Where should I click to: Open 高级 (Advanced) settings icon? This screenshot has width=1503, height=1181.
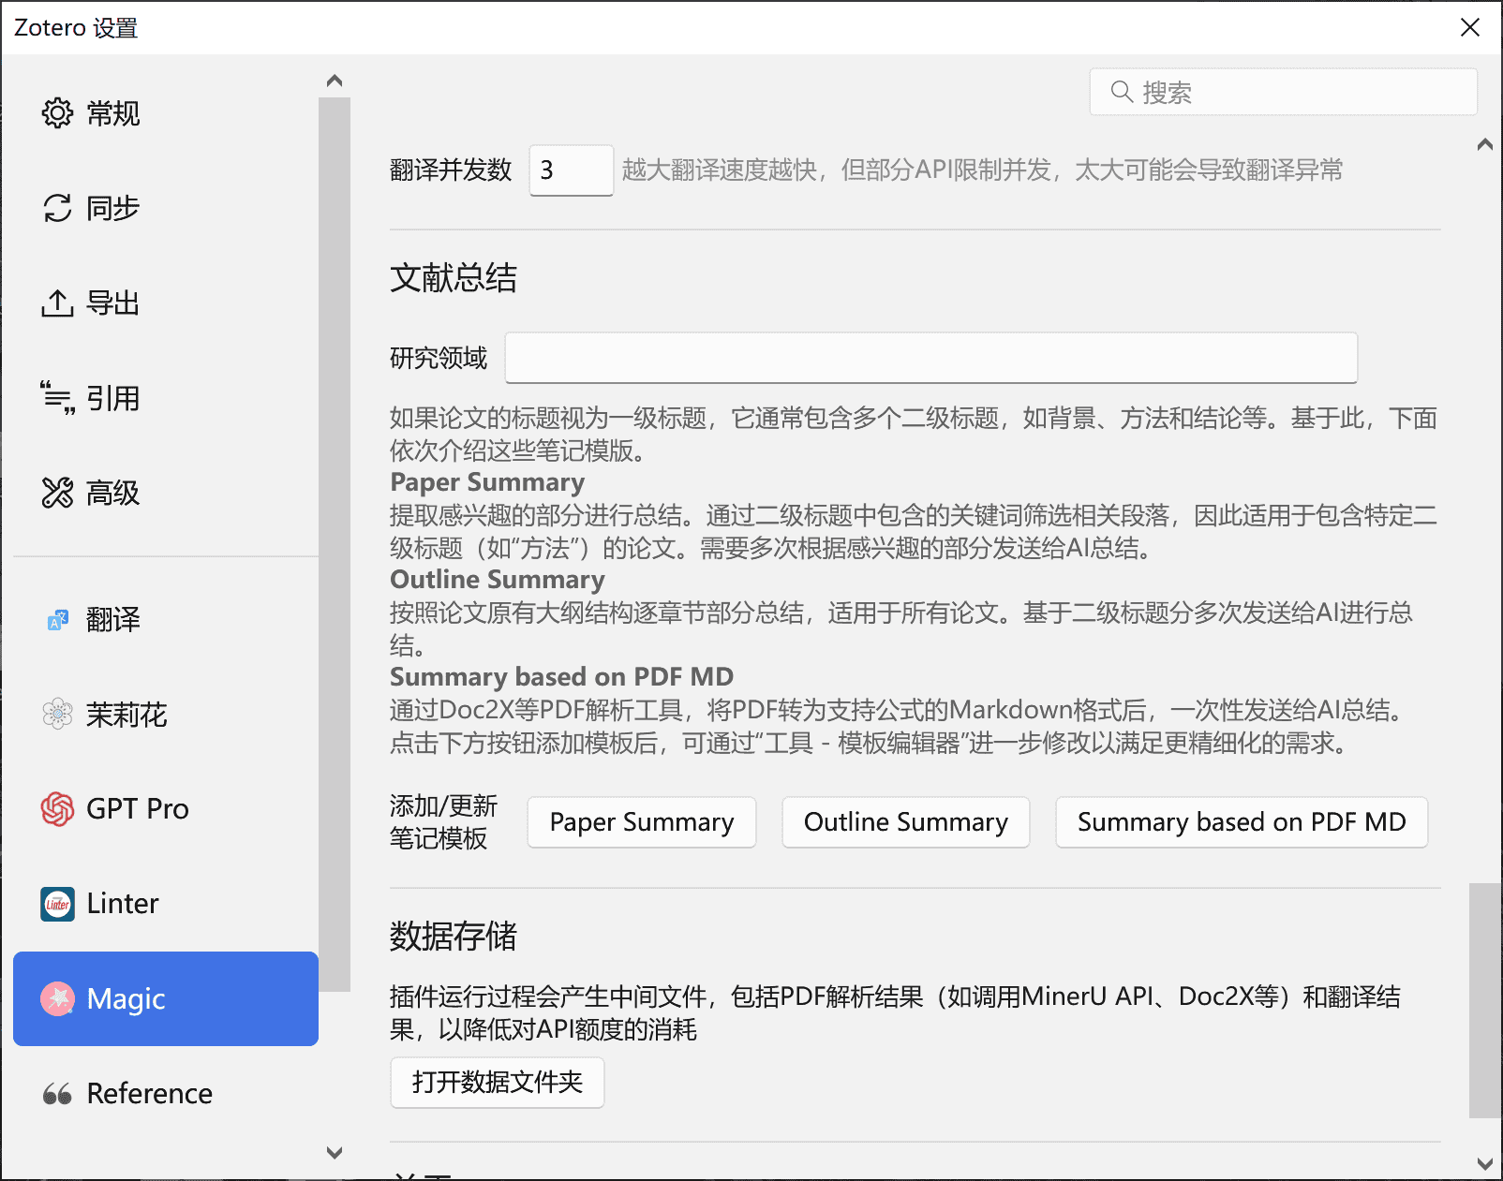[x=58, y=492]
